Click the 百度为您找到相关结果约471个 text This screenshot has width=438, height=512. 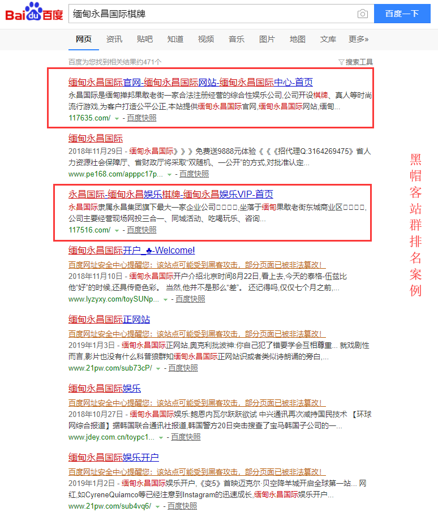[115, 62]
